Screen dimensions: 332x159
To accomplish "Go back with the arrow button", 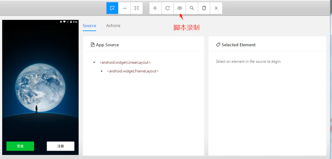I will [x=155, y=8].
